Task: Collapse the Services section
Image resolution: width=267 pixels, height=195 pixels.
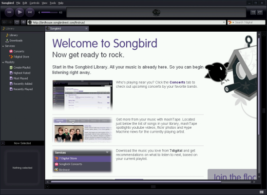Action: click(3, 46)
